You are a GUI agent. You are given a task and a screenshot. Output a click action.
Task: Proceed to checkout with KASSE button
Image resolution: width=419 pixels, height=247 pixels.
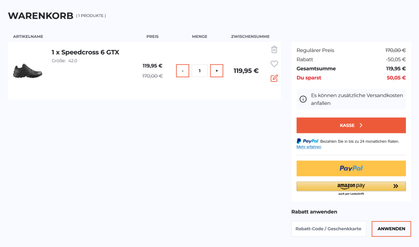pyautogui.click(x=351, y=125)
